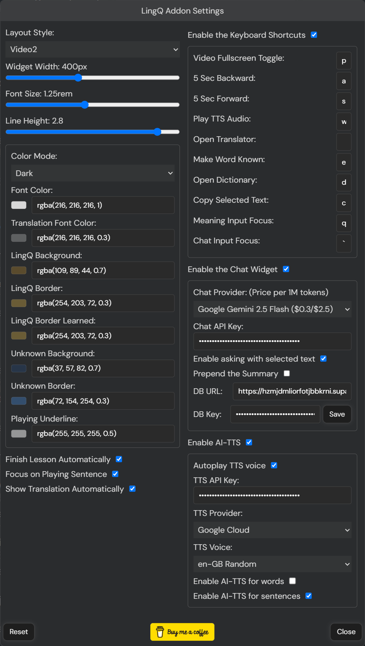Click the Chat API Key field
Viewport: 365px width, 646px height.
(x=272, y=341)
